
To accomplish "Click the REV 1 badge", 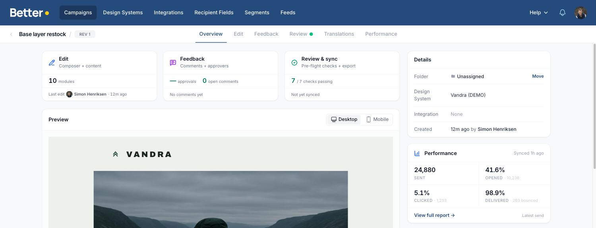I will [85, 34].
